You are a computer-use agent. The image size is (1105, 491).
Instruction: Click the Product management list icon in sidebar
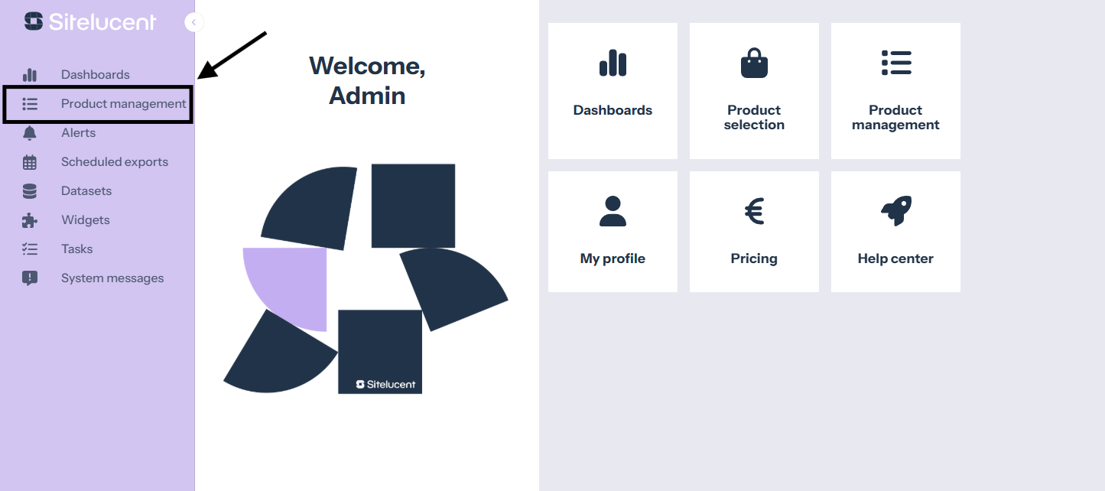coord(30,104)
